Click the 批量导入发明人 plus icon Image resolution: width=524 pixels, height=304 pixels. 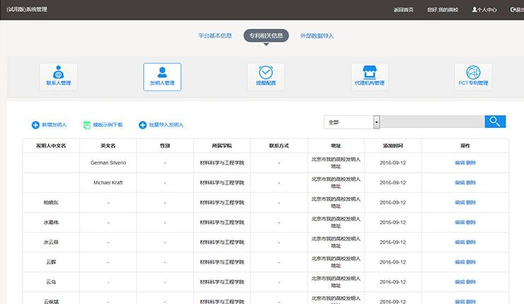[142, 125]
